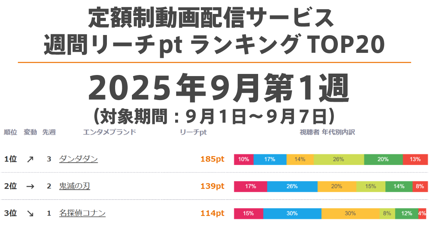This screenshot has width=429, height=225.
Task: Click the エンタメブランド column header
Action: [109, 132]
